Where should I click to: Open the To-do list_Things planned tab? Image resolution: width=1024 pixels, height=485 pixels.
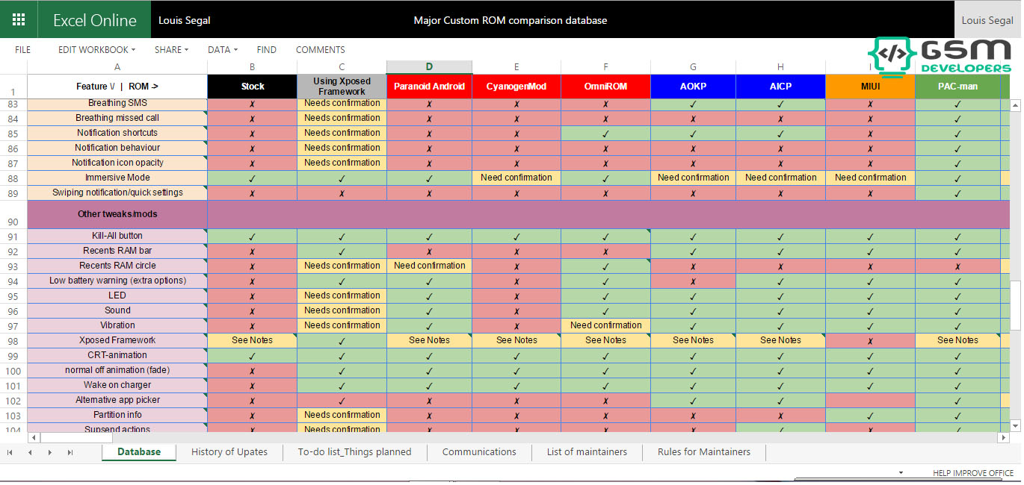tap(354, 452)
